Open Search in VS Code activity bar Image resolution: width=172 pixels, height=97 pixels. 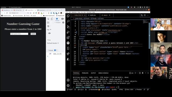coord(68,21)
